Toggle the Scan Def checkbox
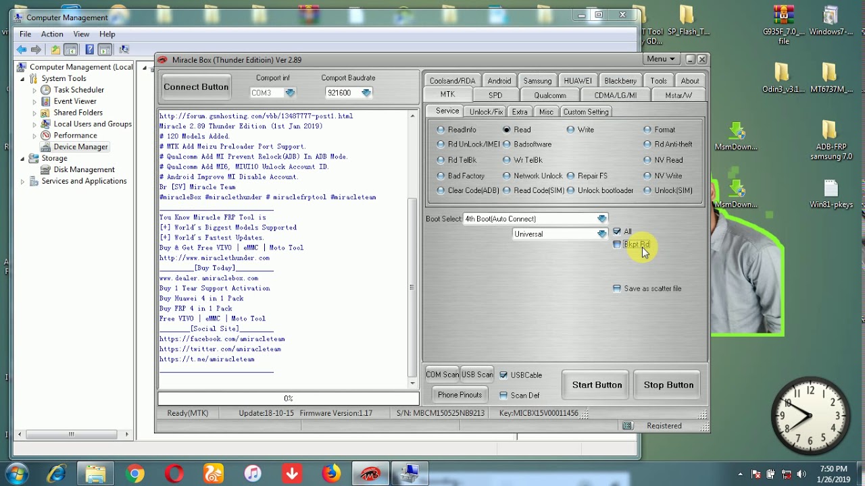865x486 pixels. pos(503,396)
